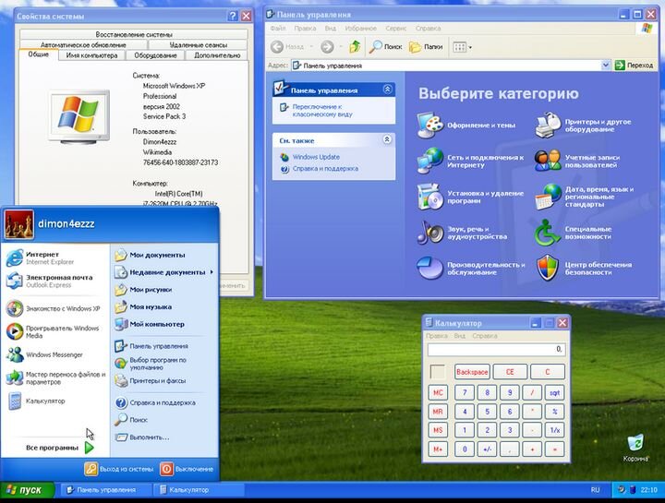Open the Вид menu in Calculator
The width and height of the screenshot is (665, 503).
[x=460, y=336]
